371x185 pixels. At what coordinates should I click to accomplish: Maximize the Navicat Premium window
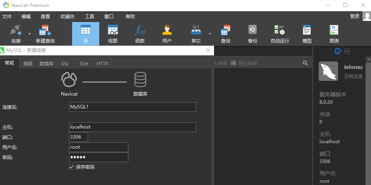[x=345, y=5]
